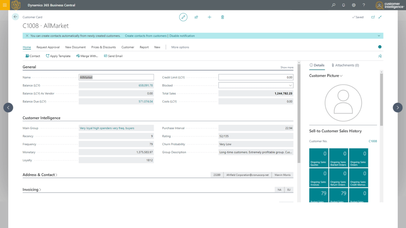Open the Prices & Discounts menu

click(104, 47)
